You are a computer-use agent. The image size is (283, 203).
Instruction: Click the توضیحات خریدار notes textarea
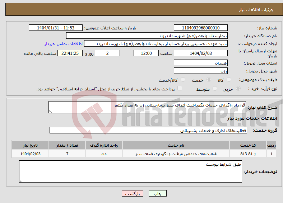[x=130, y=171]
